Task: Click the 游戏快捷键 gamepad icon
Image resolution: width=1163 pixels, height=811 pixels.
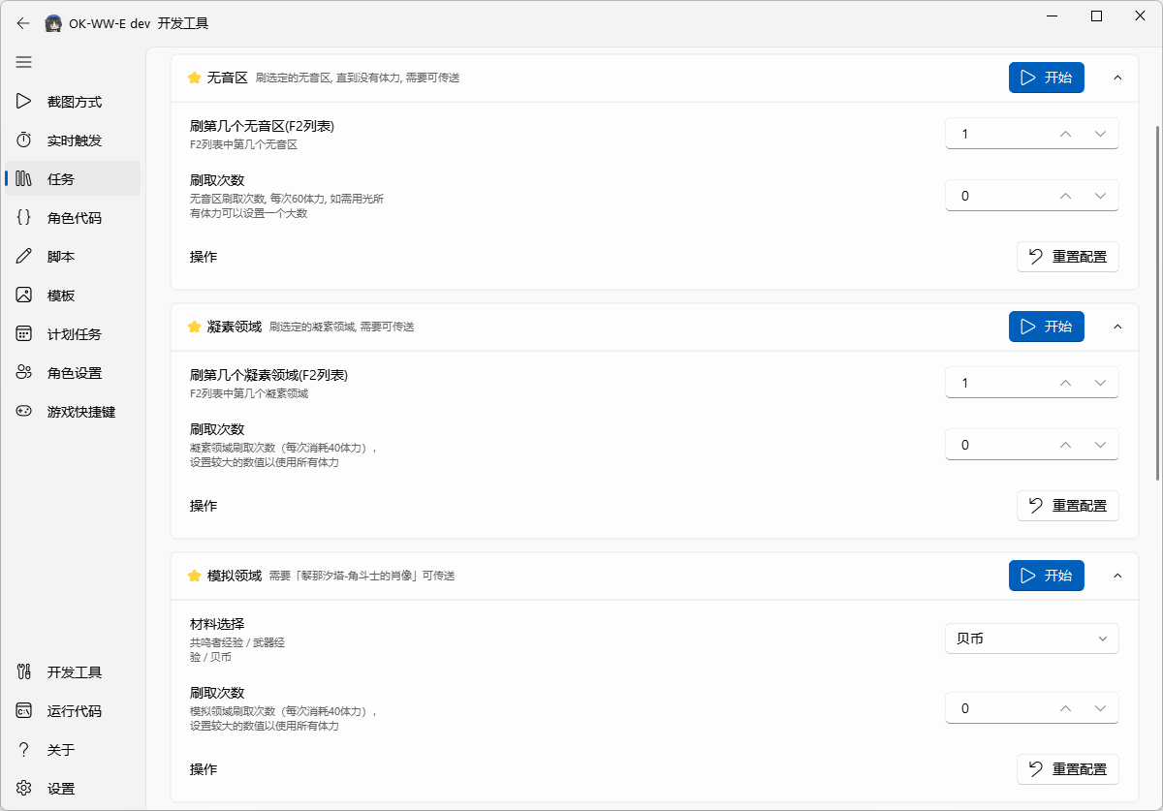Action: pos(24,412)
